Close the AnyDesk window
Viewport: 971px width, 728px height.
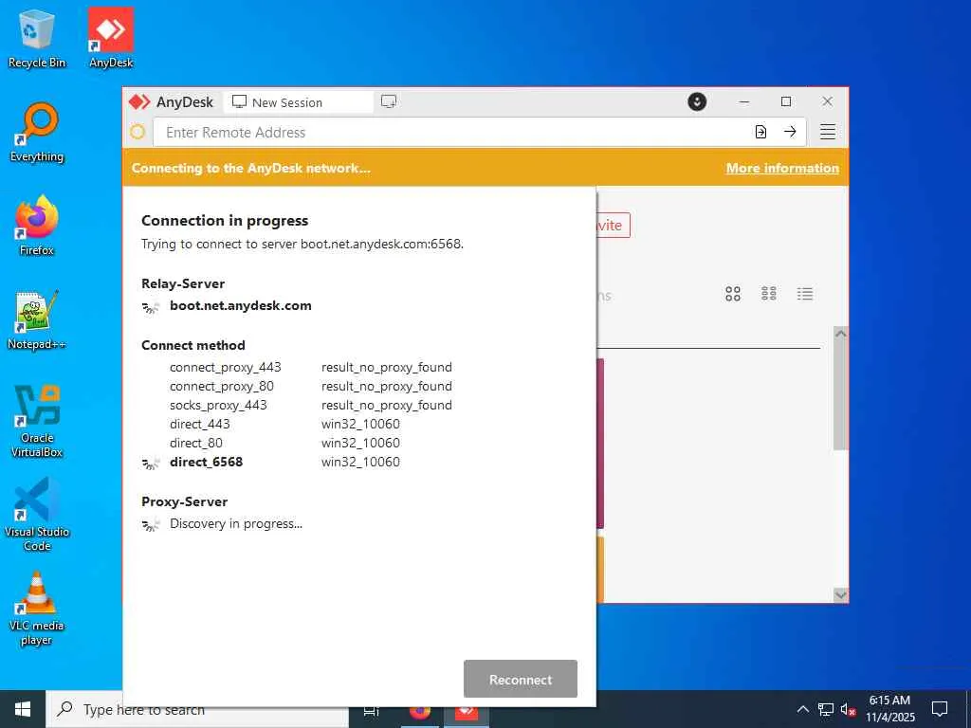coord(827,101)
